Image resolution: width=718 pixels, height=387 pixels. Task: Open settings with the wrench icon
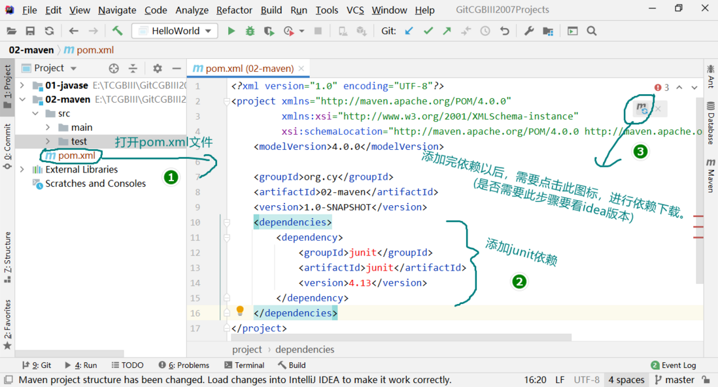(x=529, y=31)
